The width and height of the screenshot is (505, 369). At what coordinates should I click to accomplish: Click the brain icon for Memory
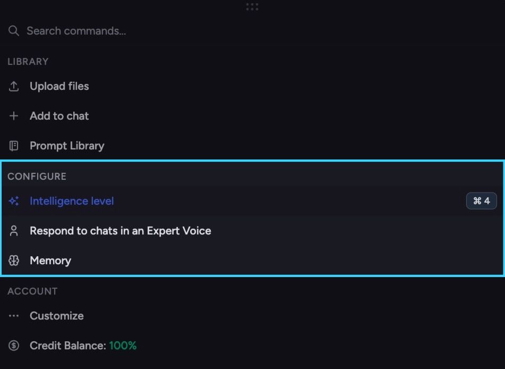pyautogui.click(x=13, y=261)
